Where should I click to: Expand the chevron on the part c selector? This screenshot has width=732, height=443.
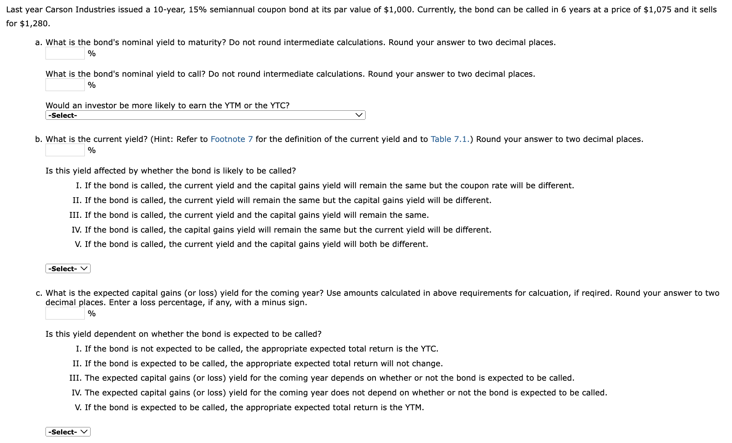point(84,432)
